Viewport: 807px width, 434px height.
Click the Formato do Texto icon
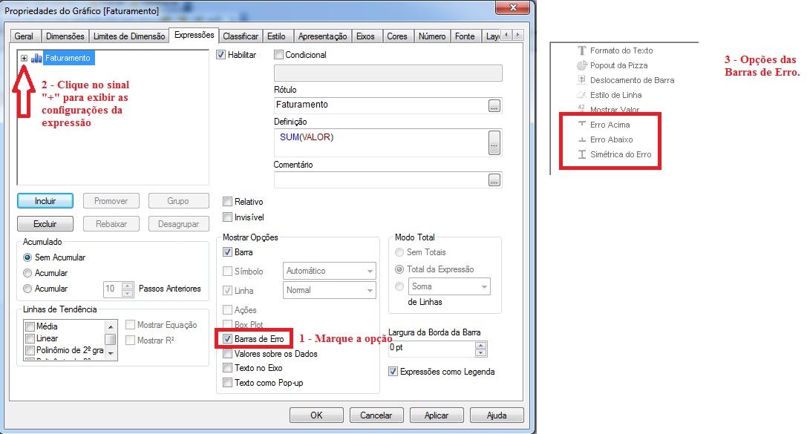coord(582,50)
